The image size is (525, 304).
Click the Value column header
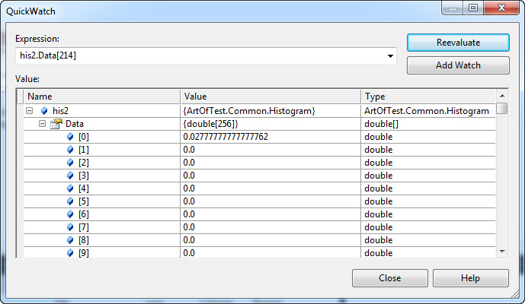tap(271, 97)
